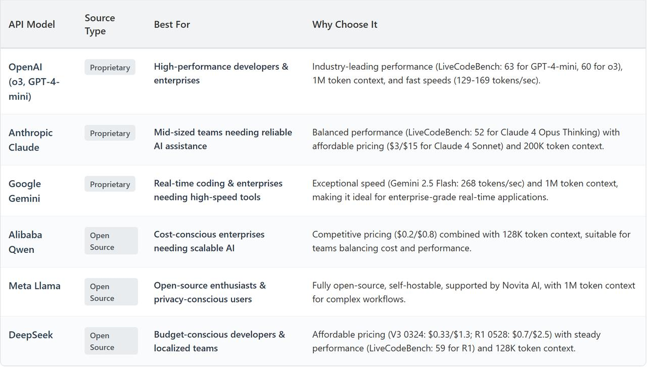Click the Proprietary badge in the OpenAI row
647x368 pixels.
click(110, 67)
